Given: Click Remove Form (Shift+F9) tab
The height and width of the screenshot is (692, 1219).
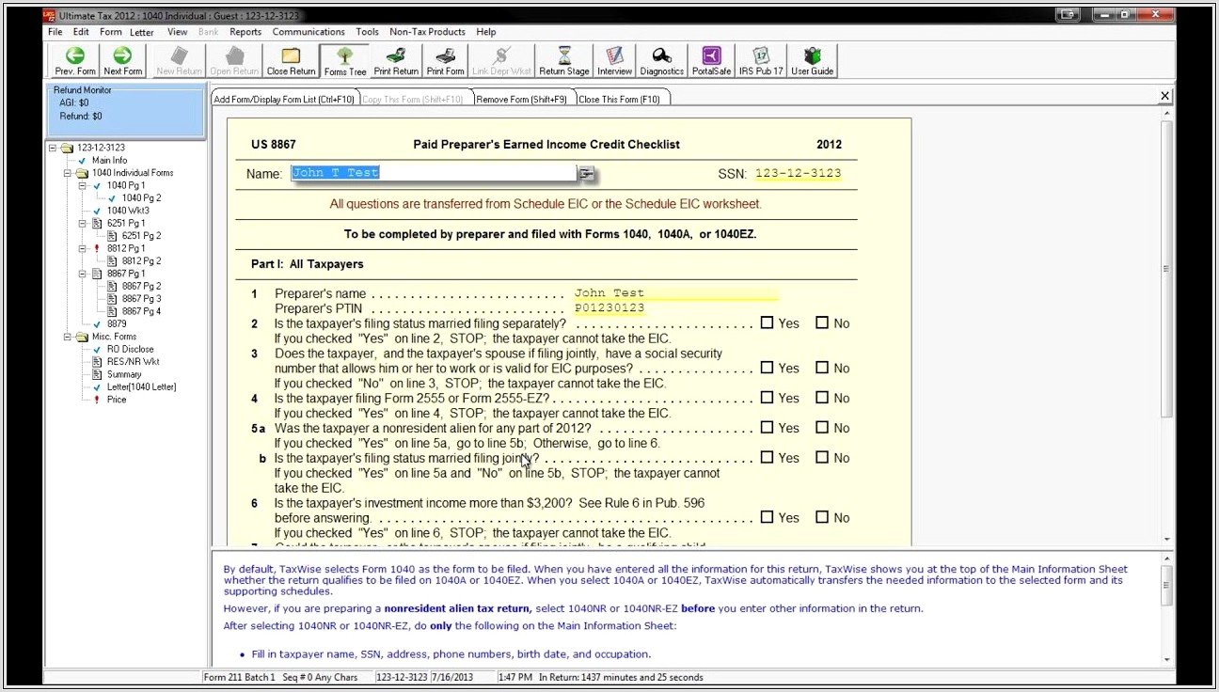Looking at the screenshot, I should click(521, 99).
